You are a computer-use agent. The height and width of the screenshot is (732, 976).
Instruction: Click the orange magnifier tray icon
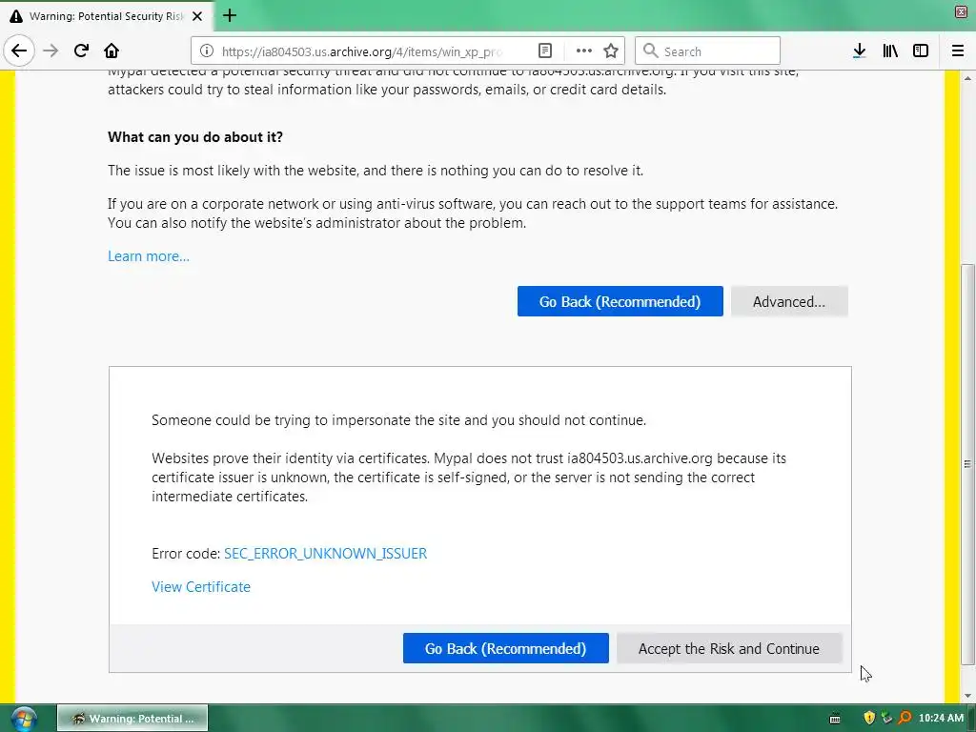(905, 718)
